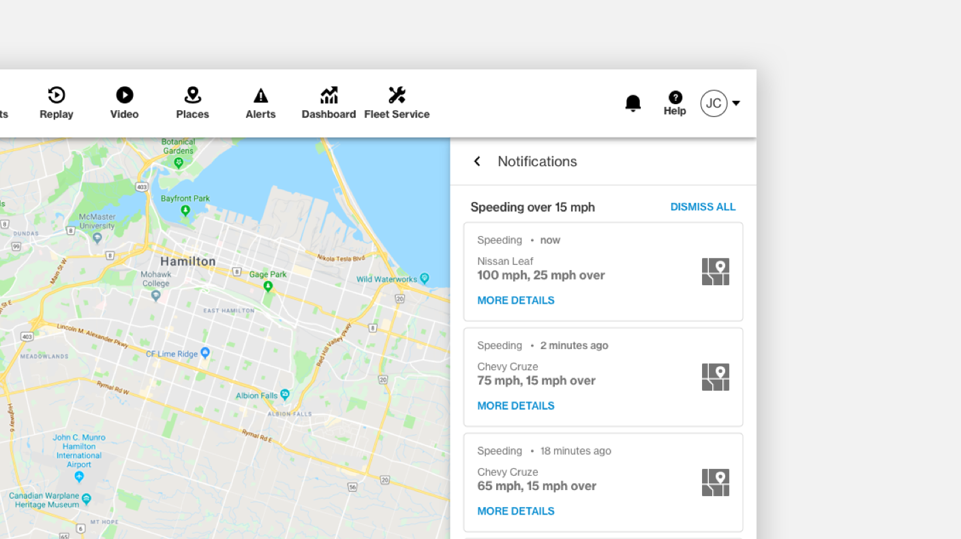The image size is (961, 539).
Task: Open the Video section
Action: (x=124, y=103)
